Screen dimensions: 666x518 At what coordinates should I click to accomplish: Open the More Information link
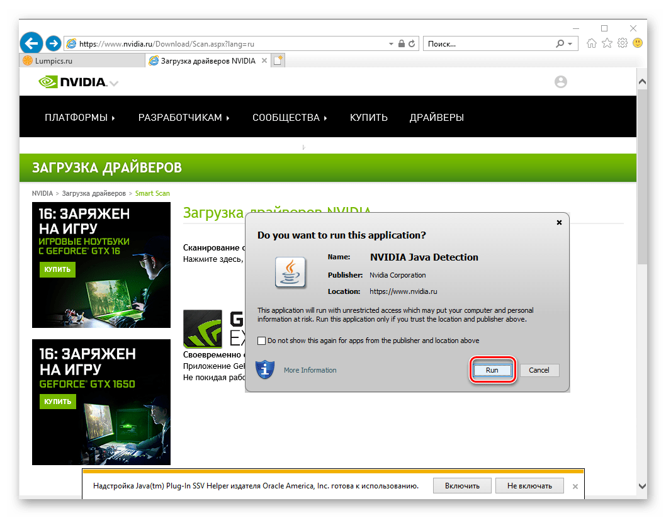click(310, 370)
